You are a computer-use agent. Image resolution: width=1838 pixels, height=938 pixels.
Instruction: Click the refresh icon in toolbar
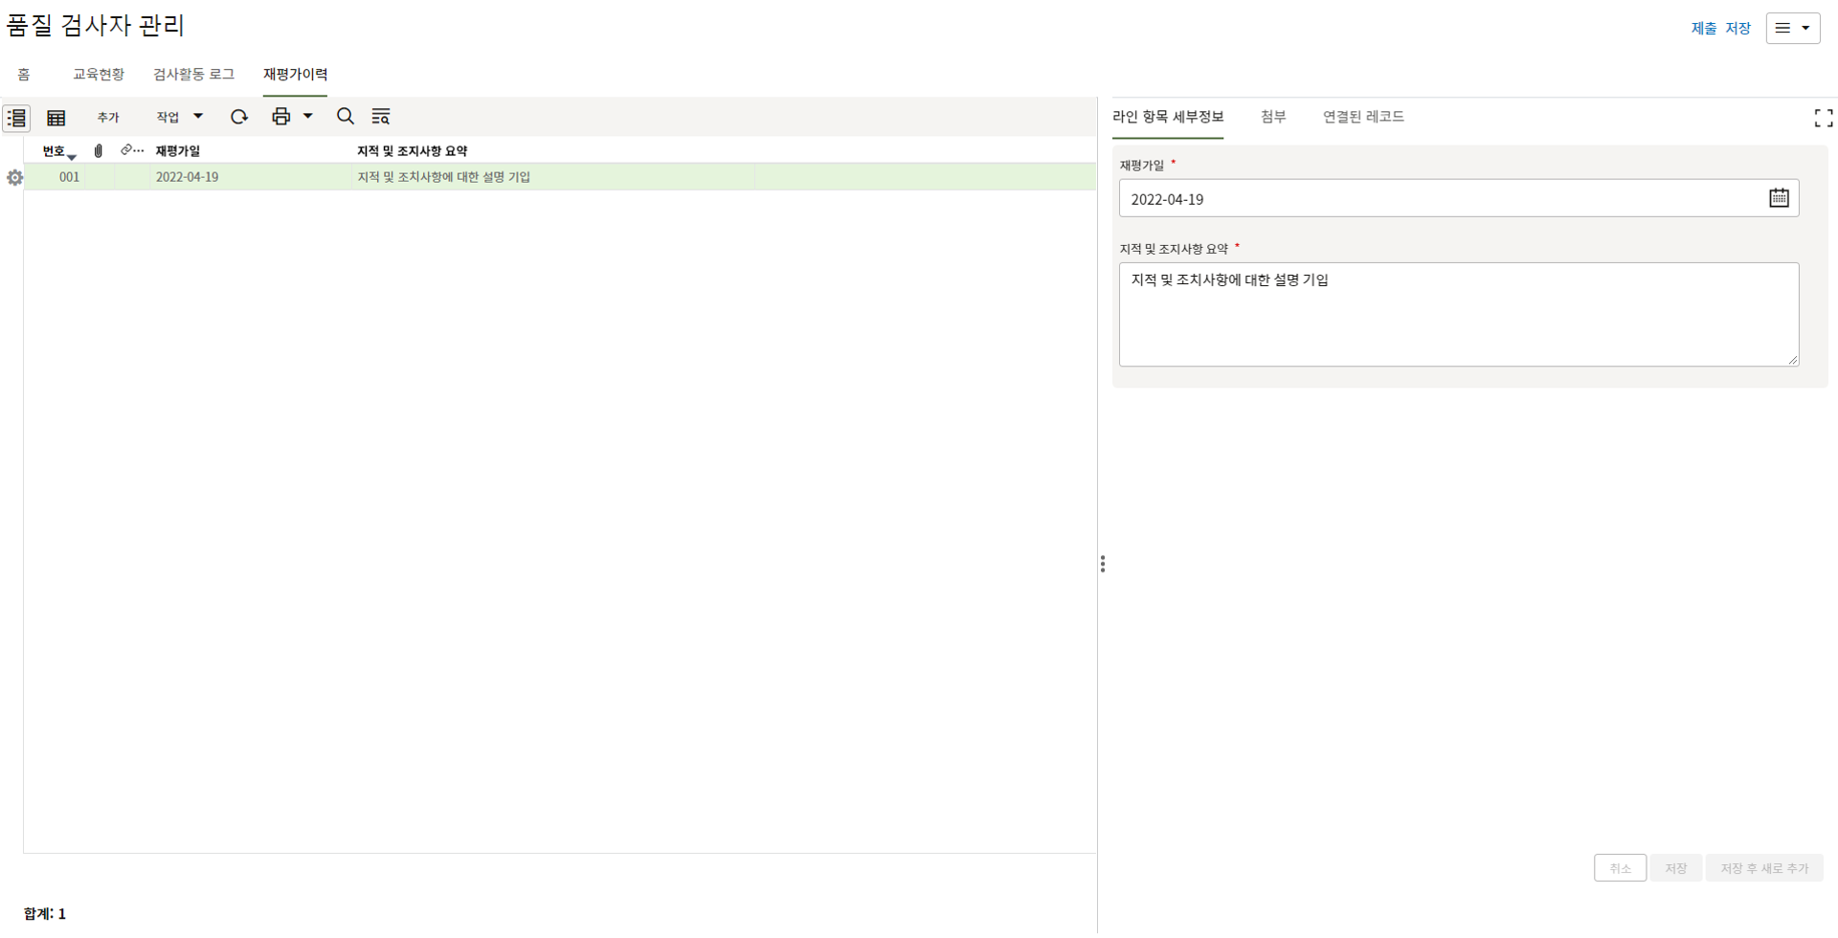239,117
